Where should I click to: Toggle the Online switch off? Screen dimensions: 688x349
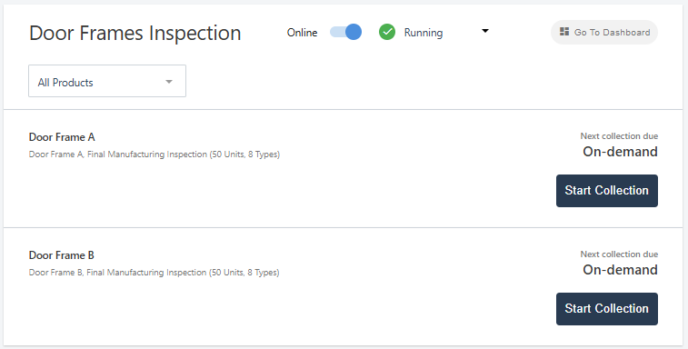pyautogui.click(x=345, y=32)
